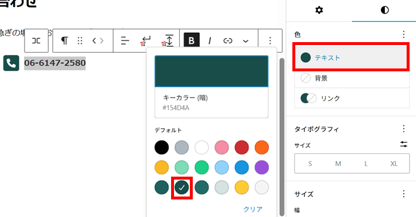Open the block options three-dot menu
The height and width of the screenshot is (217, 416).
270,40
